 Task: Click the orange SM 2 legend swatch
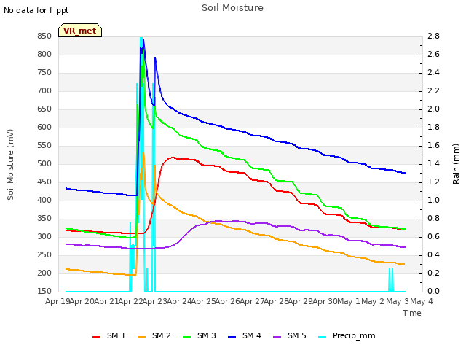pyautogui.click(x=141, y=337)
